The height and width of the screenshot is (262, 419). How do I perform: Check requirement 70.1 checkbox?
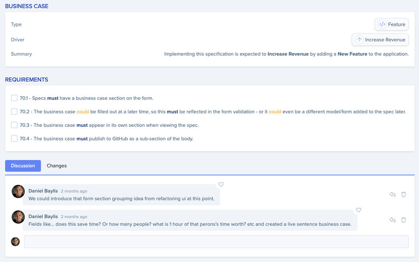point(14,98)
